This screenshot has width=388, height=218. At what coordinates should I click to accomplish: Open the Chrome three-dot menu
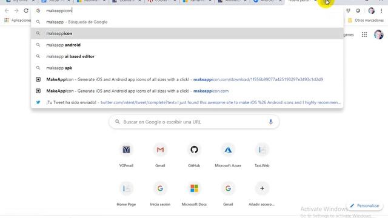381,11
